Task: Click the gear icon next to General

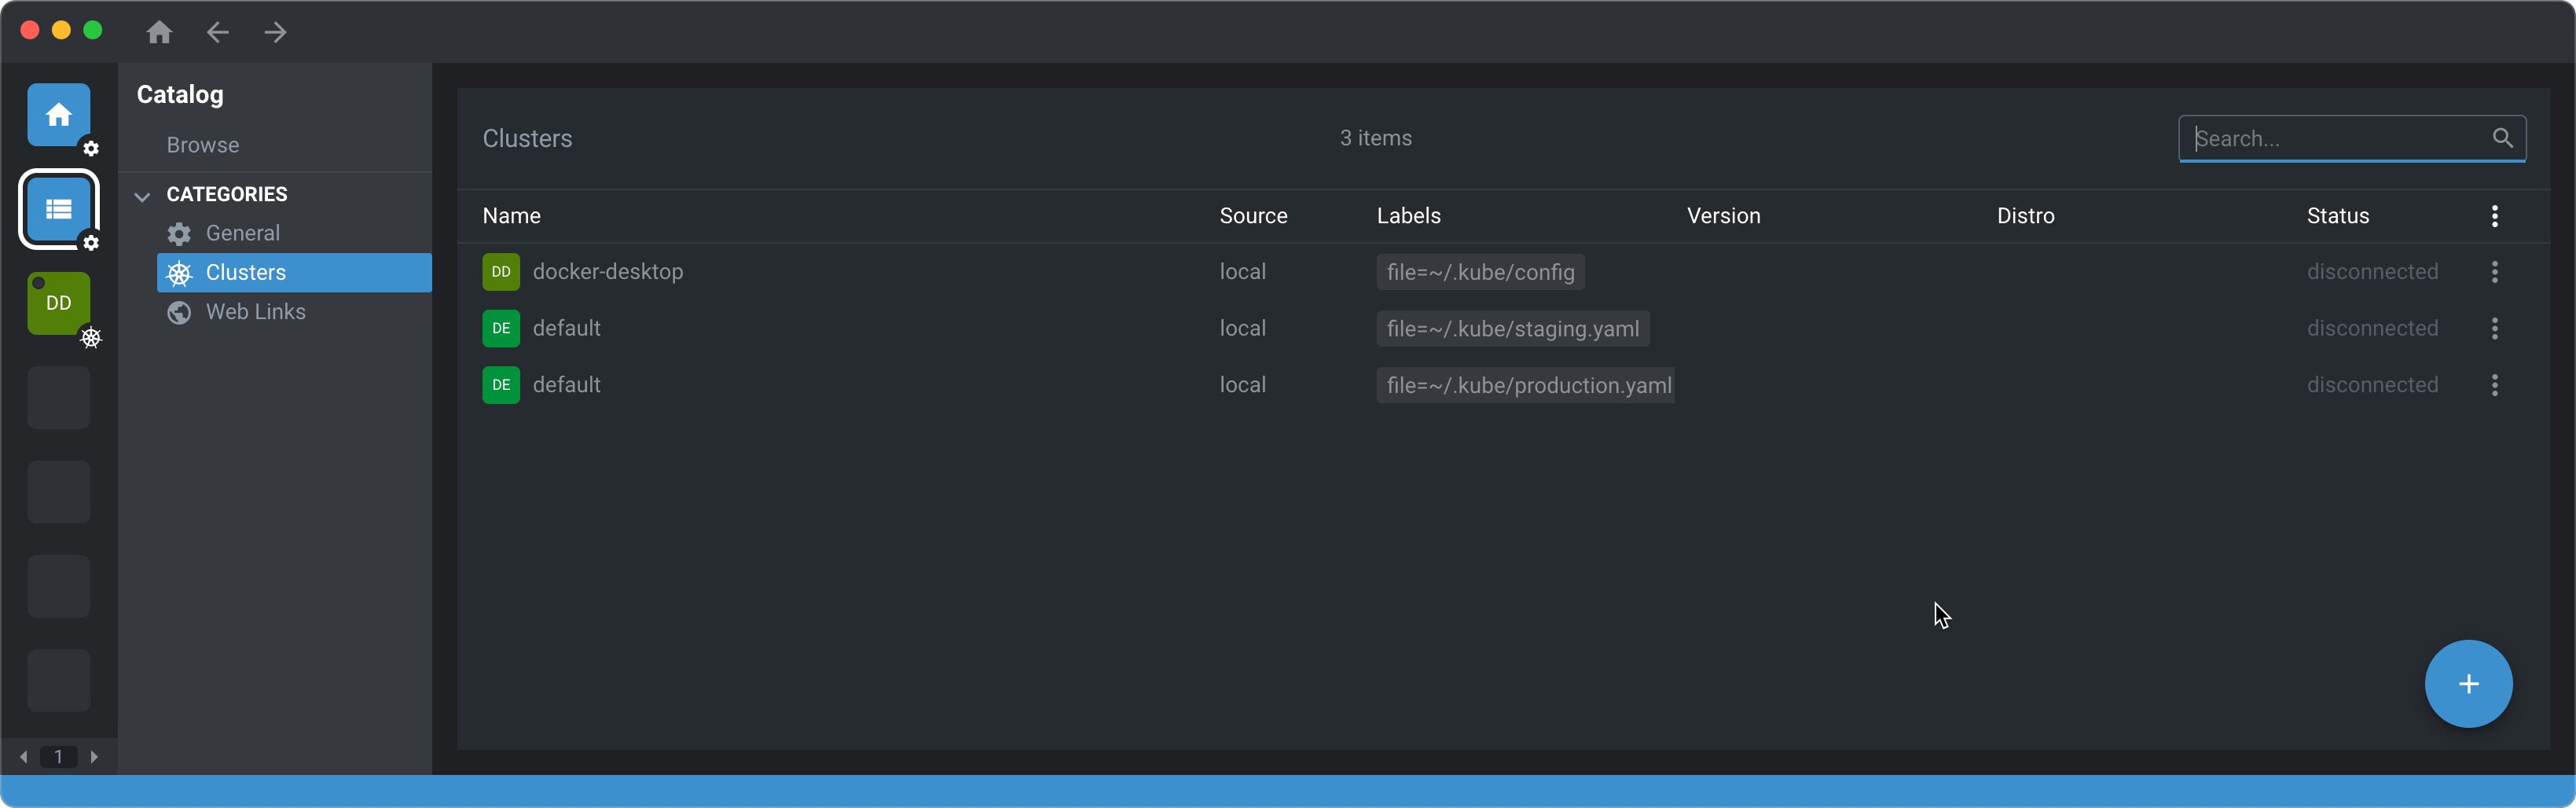Action: click(x=178, y=233)
